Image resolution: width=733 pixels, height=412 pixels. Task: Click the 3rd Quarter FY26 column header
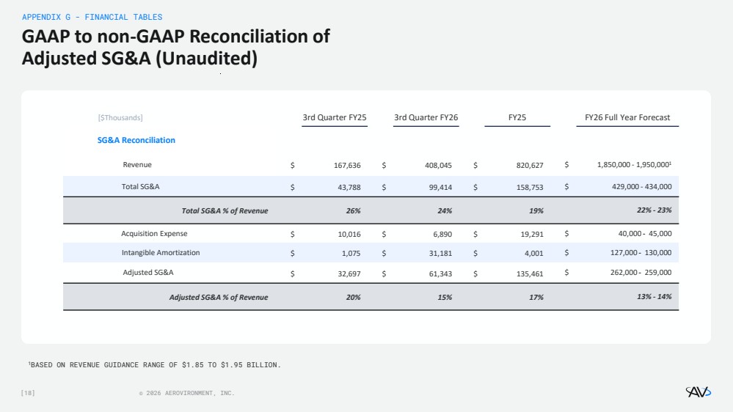(x=426, y=117)
